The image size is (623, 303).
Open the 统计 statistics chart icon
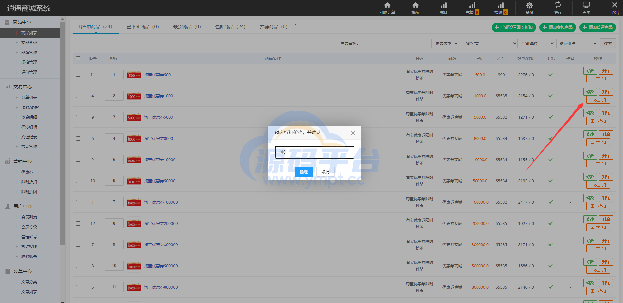tap(443, 5)
